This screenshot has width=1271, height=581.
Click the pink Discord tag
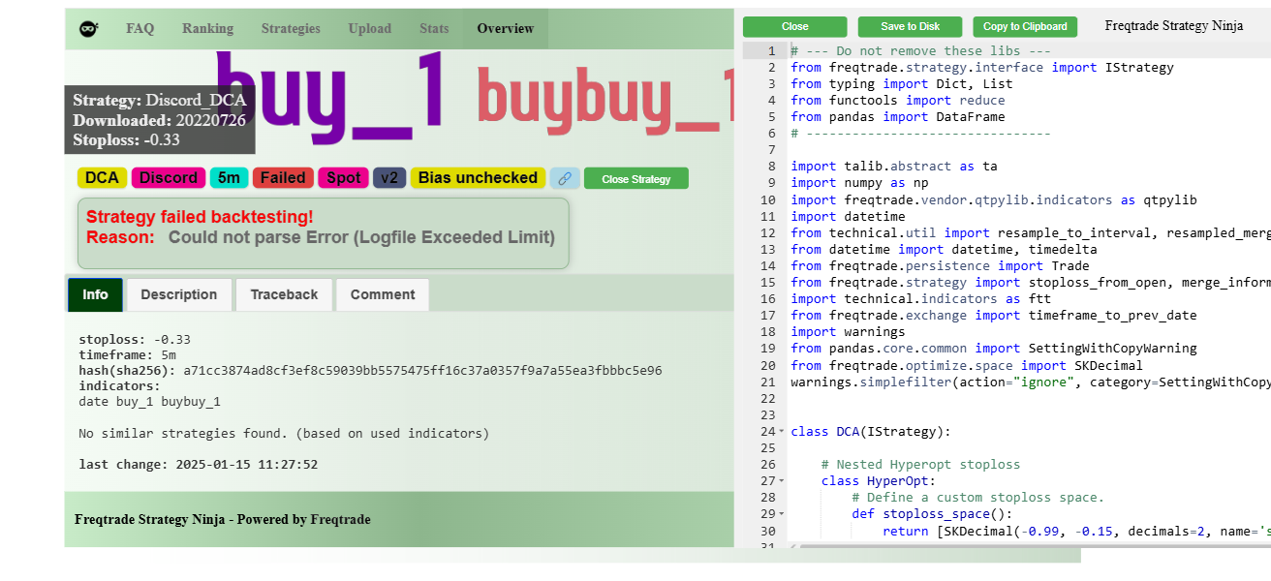click(x=169, y=178)
